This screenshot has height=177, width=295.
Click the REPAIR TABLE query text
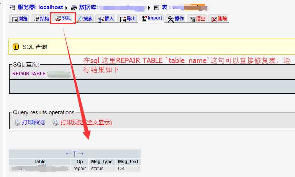(x=29, y=73)
